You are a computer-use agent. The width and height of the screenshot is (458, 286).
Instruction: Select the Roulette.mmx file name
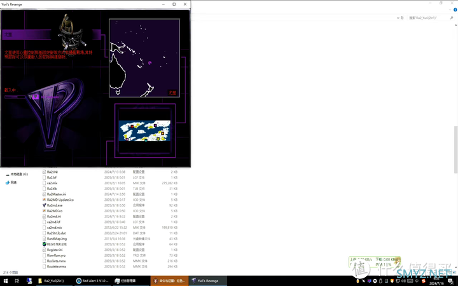point(57,266)
